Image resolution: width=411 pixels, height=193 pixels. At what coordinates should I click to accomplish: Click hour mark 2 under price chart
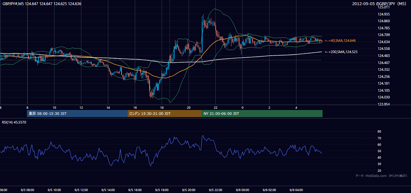pos(269,107)
